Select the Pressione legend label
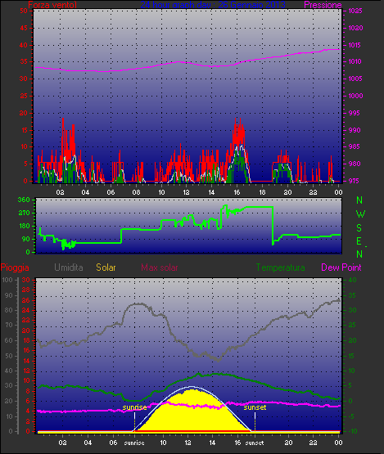The width and height of the screenshot is (384, 454). [323, 5]
